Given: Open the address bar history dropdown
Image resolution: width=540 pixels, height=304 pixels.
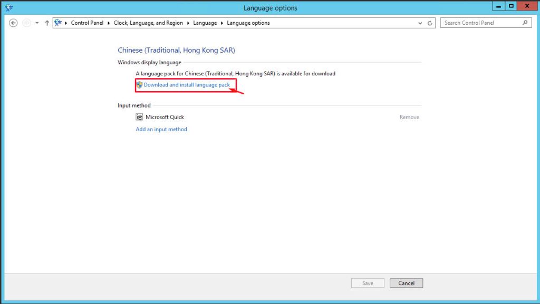Looking at the screenshot, I should 420,23.
